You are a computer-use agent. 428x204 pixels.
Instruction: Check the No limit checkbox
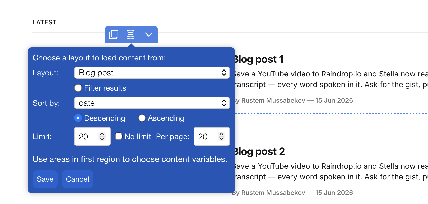119,136
